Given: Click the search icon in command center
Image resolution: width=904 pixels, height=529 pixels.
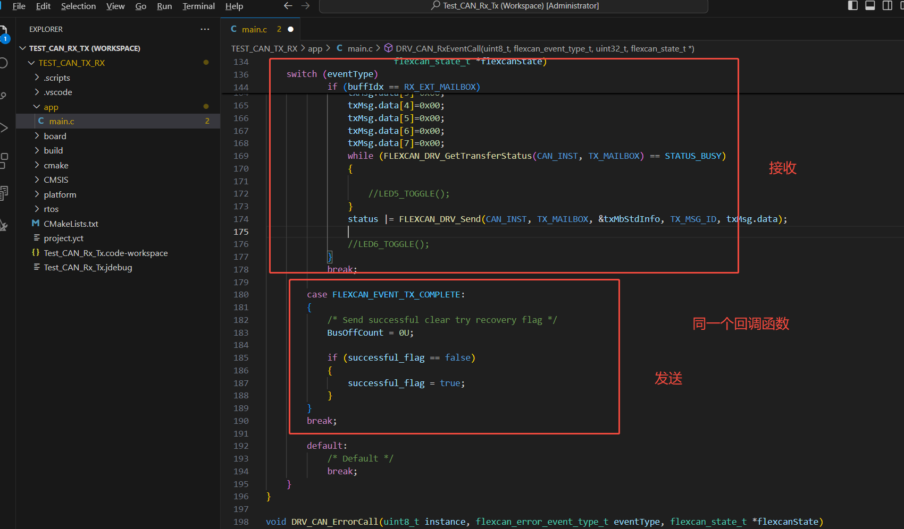Looking at the screenshot, I should pos(436,6).
